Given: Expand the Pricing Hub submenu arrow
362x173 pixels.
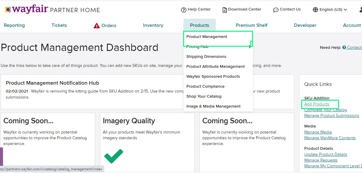Looking at the screenshot, I should 250,47.
